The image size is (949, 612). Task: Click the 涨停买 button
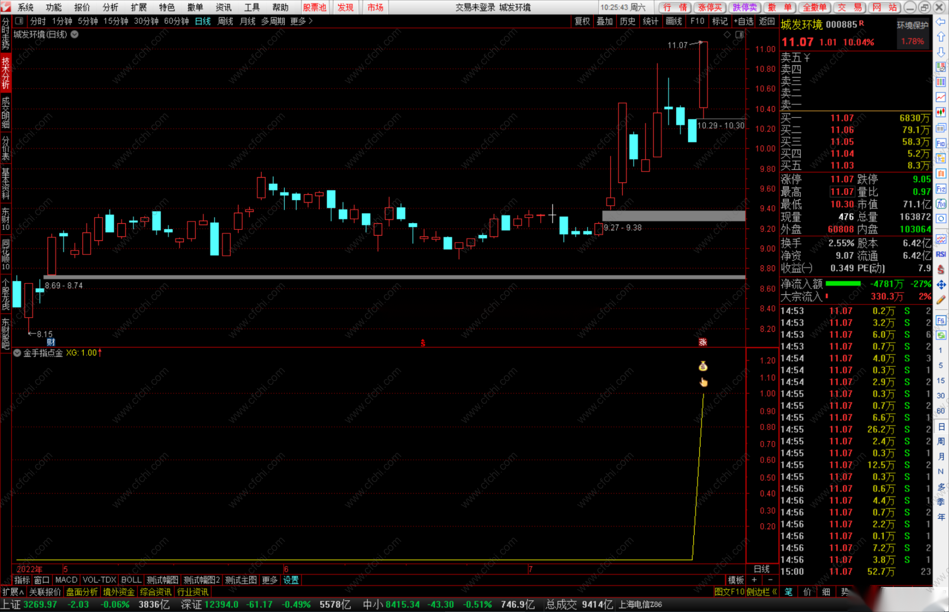(710, 7)
